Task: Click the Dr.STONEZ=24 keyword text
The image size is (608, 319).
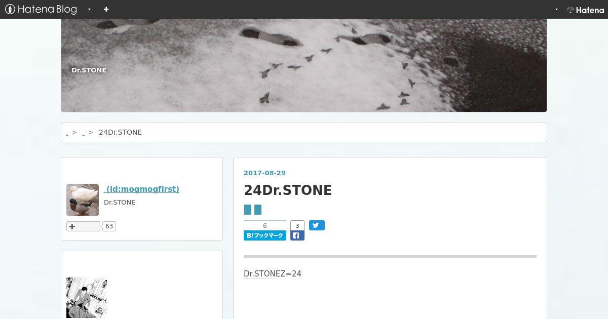Action: point(273,274)
